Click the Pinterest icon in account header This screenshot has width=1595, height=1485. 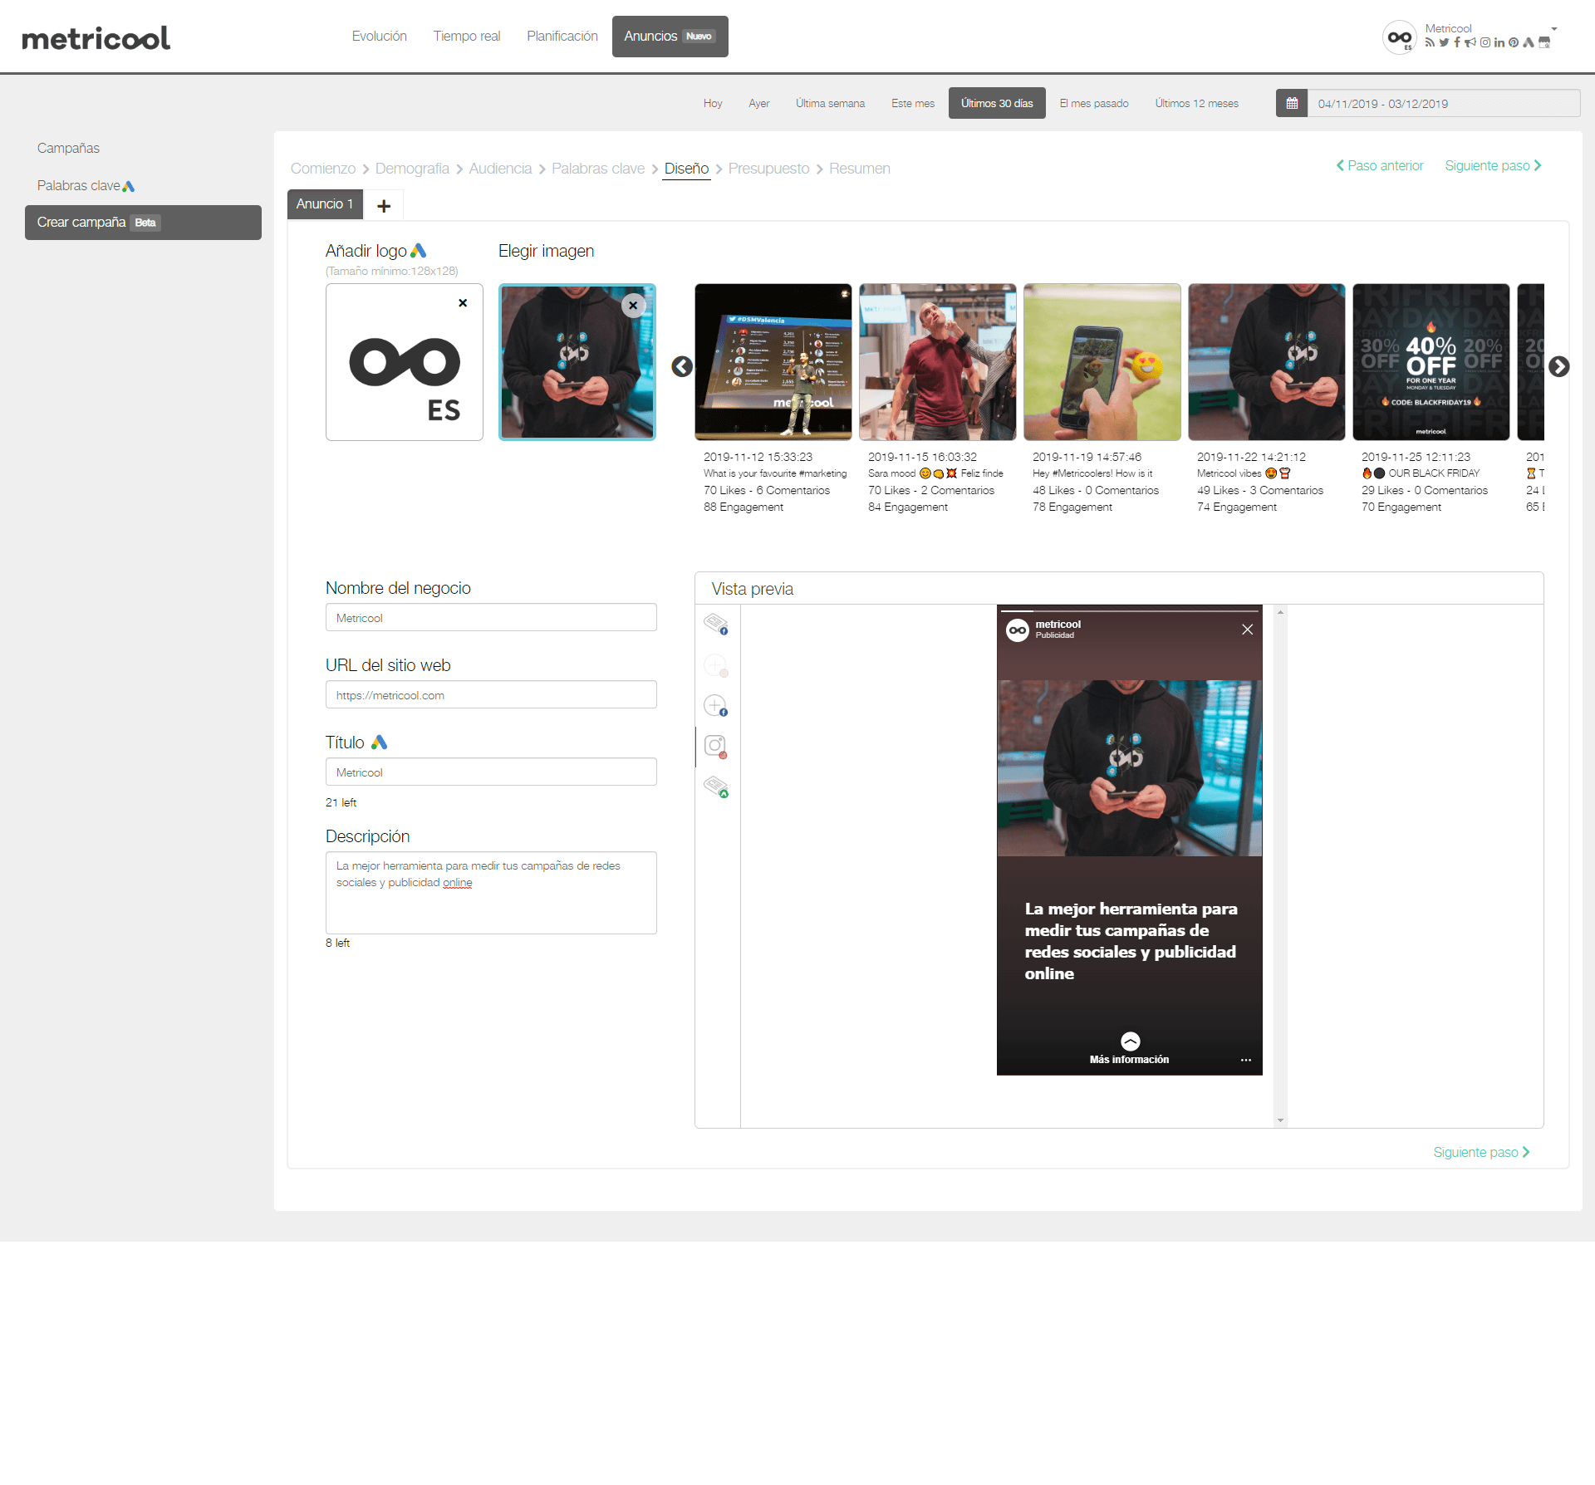coord(1514,42)
